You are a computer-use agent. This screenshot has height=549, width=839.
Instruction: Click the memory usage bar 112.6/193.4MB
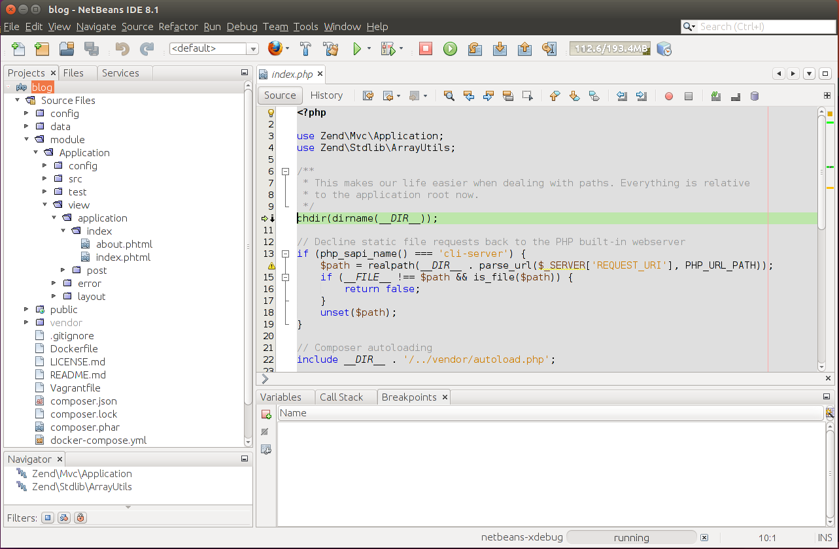[x=610, y=48]
